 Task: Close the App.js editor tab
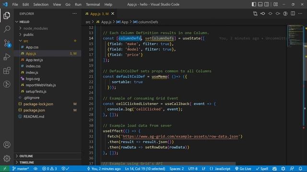[113, 14]
